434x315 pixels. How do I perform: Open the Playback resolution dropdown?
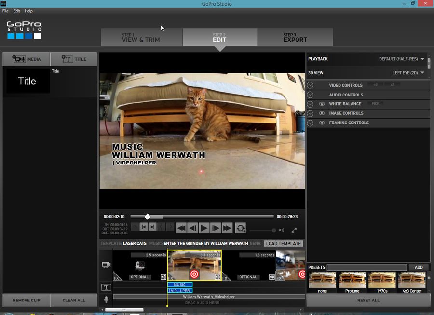coord(401,59)
